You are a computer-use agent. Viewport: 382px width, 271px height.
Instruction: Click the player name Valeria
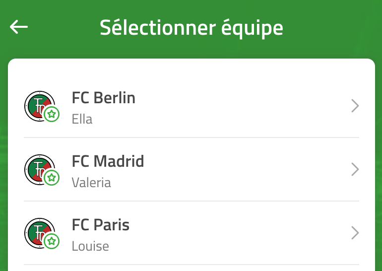[x=91, y=183]
